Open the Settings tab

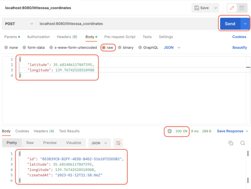(x=166, y=37)
